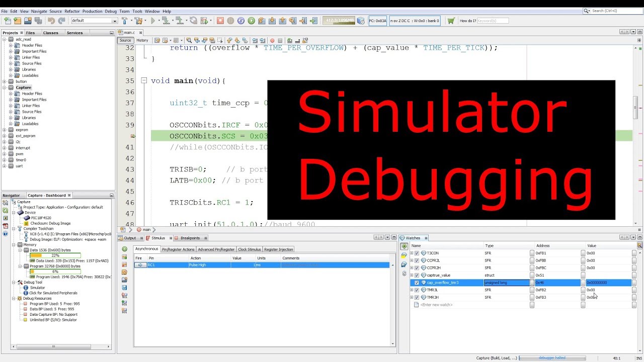The height and width of the screenshot is (362, 644).
Task: Click the Search magnifier icon at top right
Action: tap(587, 11)
